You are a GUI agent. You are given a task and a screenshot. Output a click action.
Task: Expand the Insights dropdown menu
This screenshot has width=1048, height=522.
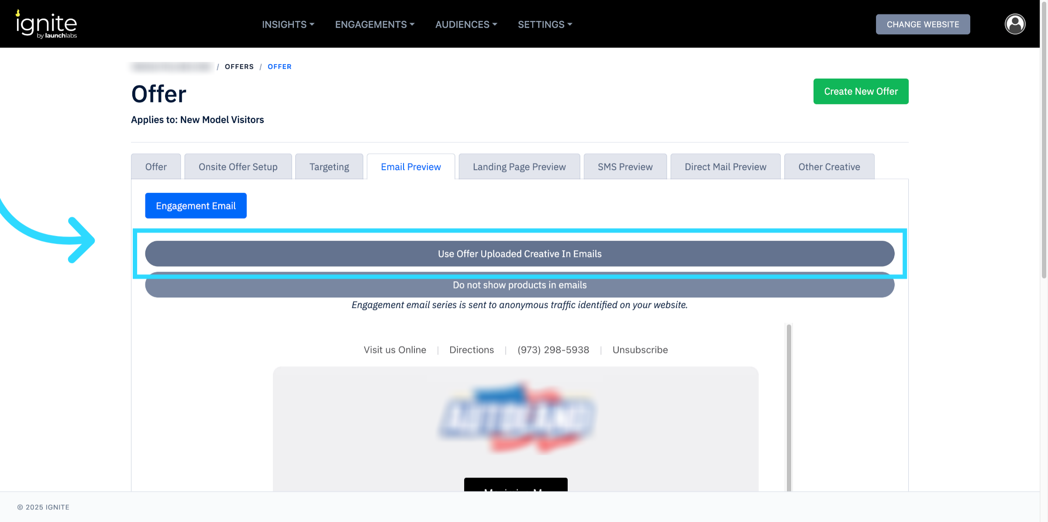coord(288,24)
